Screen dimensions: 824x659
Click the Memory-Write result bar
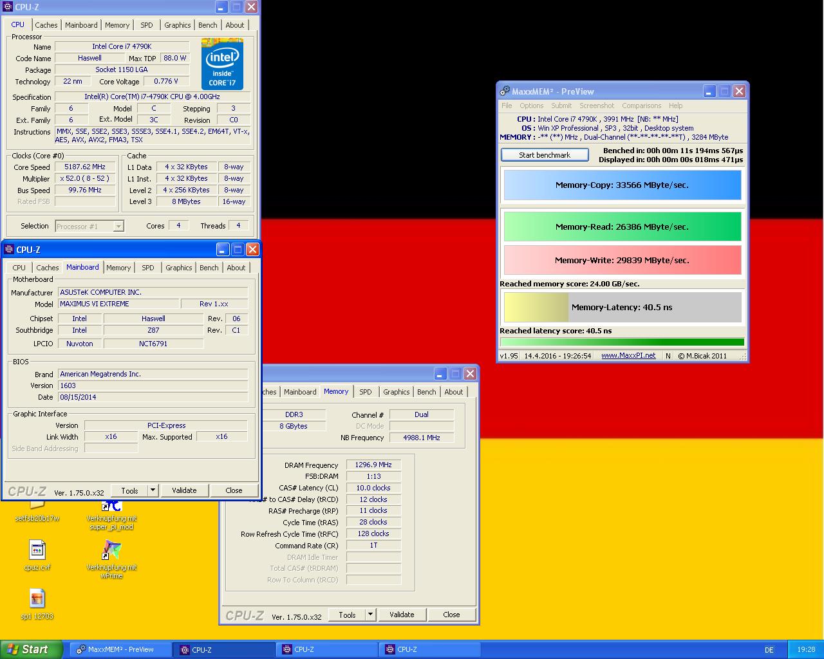coord(622,260)
